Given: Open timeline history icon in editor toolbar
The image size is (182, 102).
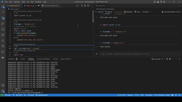Looking at the screenshot, I should (x=82, y=6).
